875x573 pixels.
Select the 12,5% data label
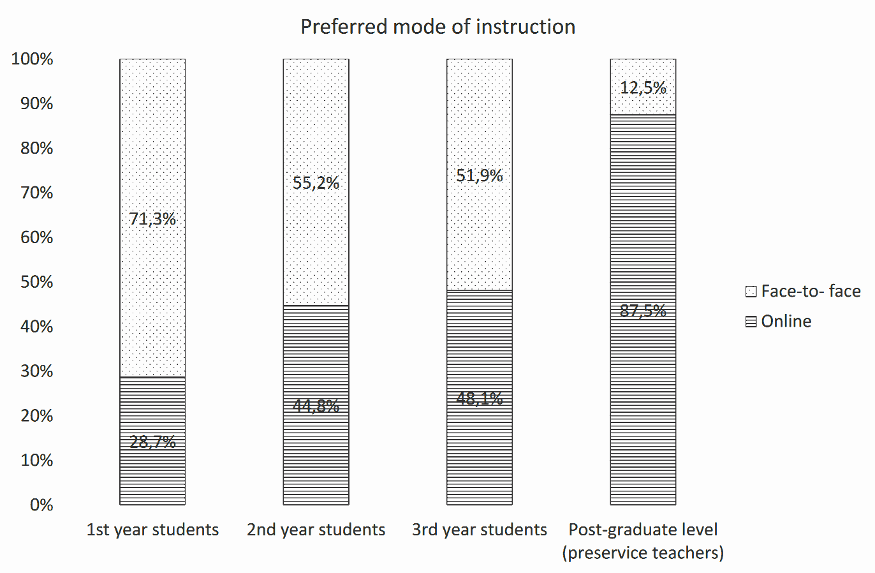643,87
